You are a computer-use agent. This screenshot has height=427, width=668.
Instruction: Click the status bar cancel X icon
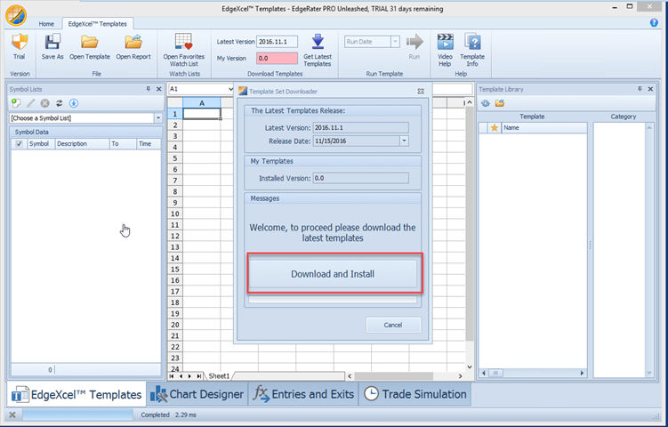pos(12,415)
